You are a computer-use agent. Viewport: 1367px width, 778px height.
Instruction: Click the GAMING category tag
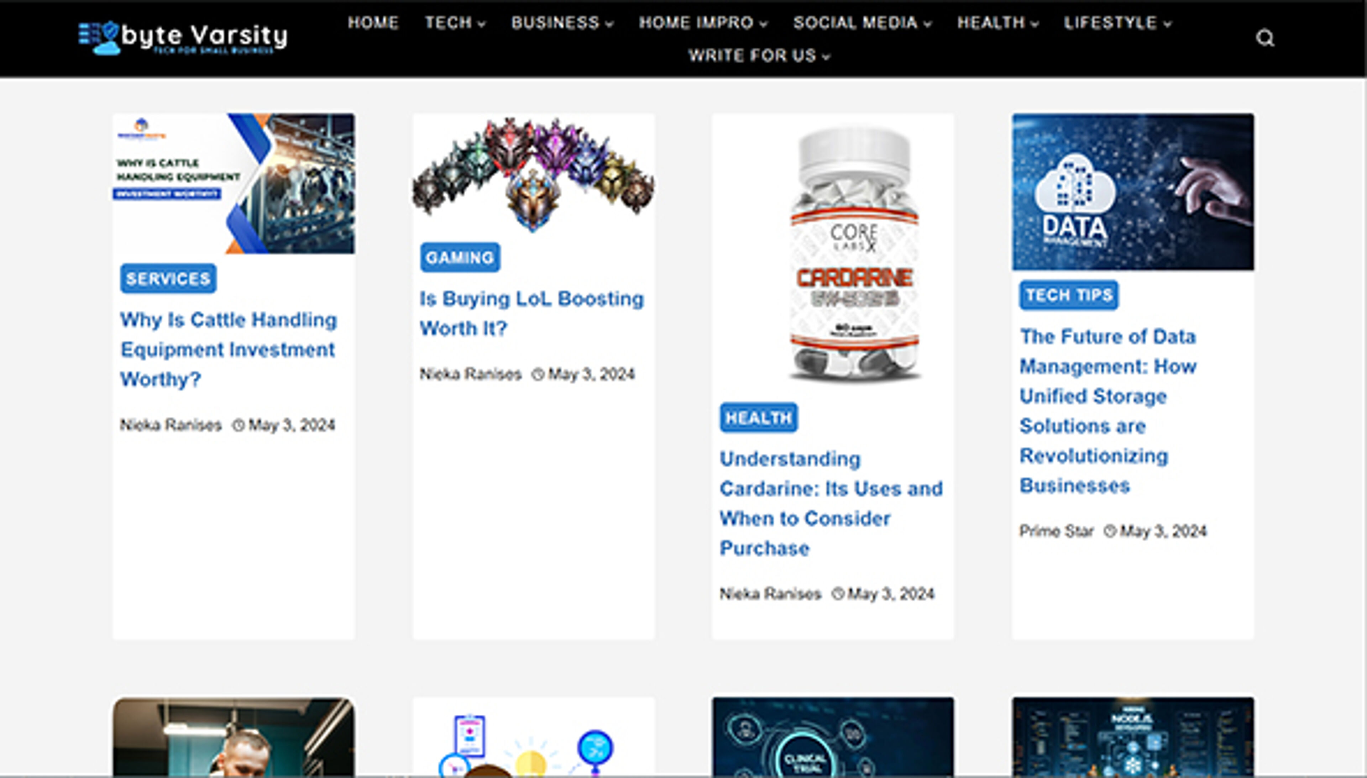click(x=460, y=258)
